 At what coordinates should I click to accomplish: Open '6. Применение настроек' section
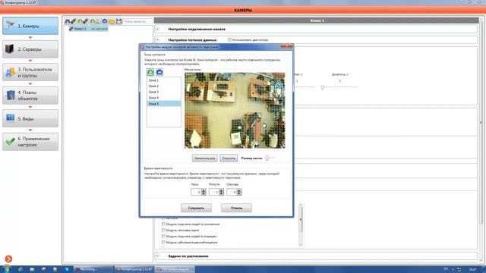[x=30, y=142]
